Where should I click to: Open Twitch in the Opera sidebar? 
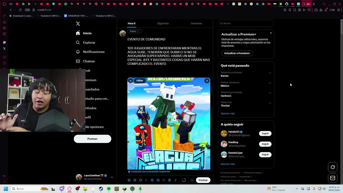coord(4,42)
